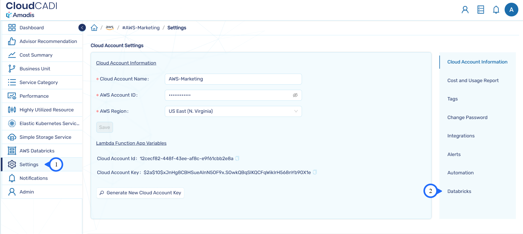The width and height of the screenshot is (523, 234).
Task: Open Advisor Recommendation menu item
Action: click(x=42, y=41)
